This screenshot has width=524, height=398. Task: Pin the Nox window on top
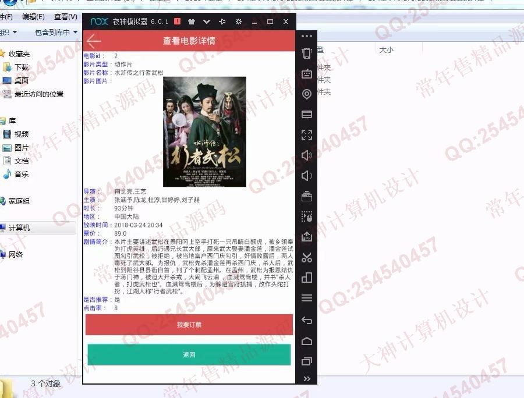pos(222,22)
